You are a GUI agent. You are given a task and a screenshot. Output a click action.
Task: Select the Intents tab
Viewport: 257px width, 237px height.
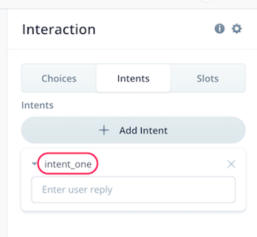pyautogui.click(x=133, y=78)
